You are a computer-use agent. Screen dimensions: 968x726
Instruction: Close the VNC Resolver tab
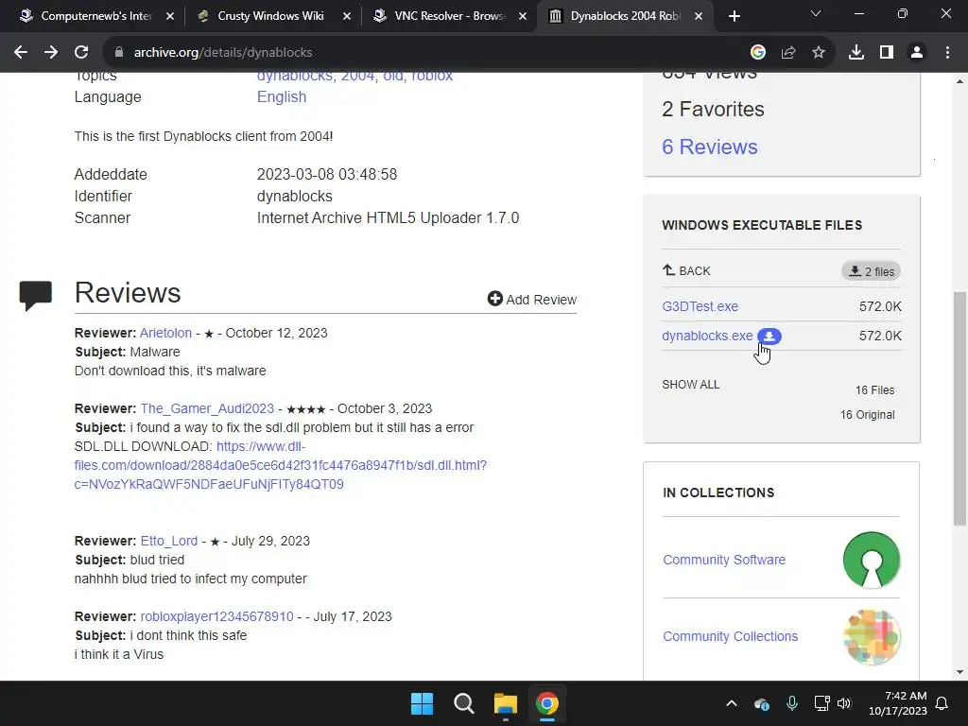click(522, 16)
